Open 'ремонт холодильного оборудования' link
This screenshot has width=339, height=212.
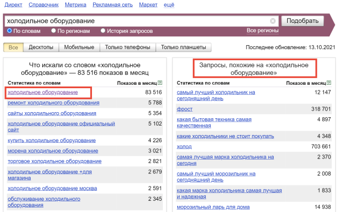click(54, 103)
